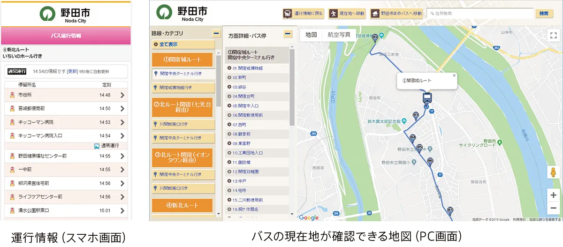Click chevron on ライフケアセンター前 row
This screenshot has height=247, width=563.
tap(122, 197)
